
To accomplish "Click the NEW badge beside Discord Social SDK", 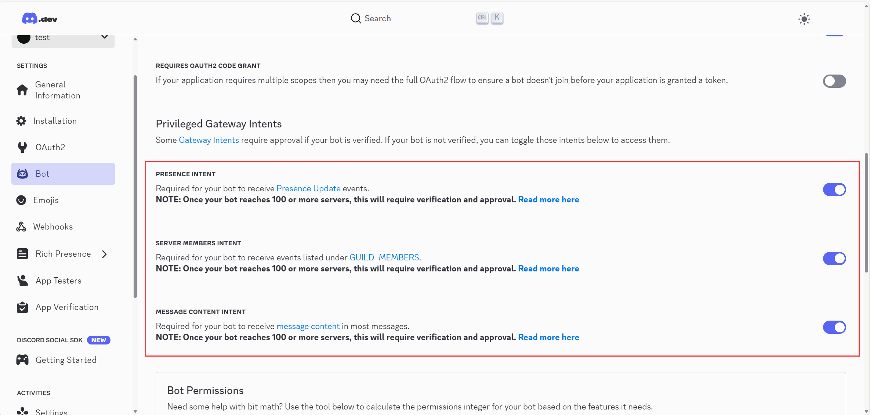I will tap(99, 340).
